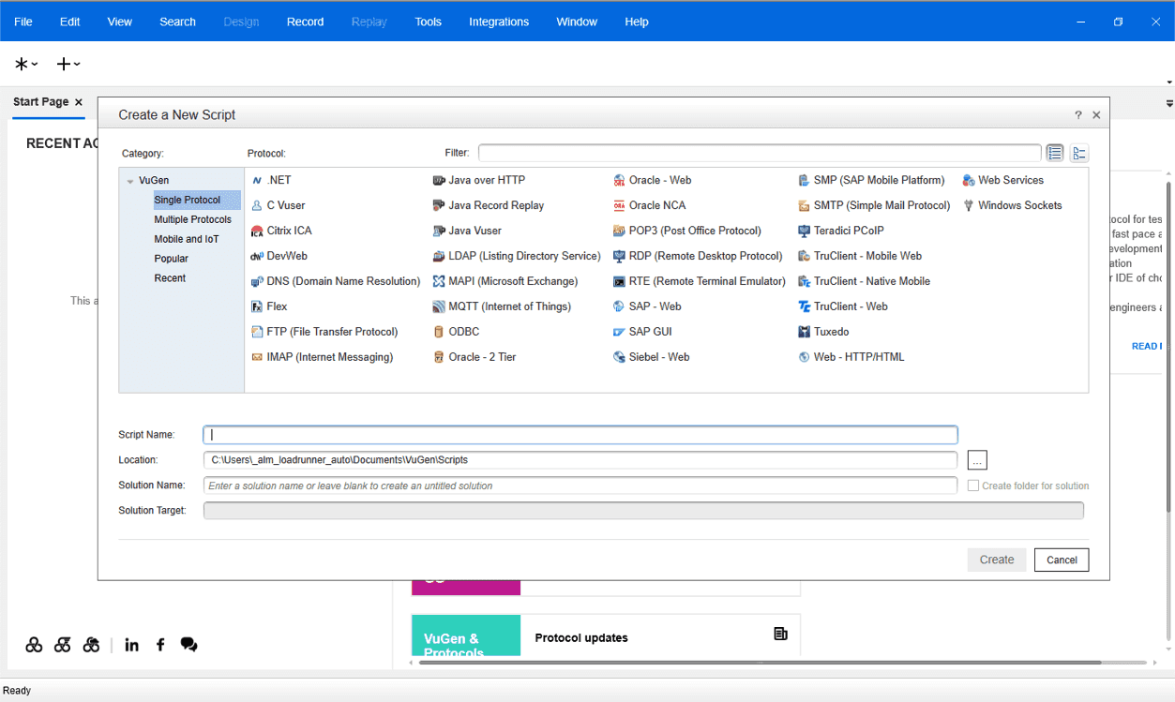Collapse the VuGen category tree node
The image size is (1175, 702).
pos(130,181)
